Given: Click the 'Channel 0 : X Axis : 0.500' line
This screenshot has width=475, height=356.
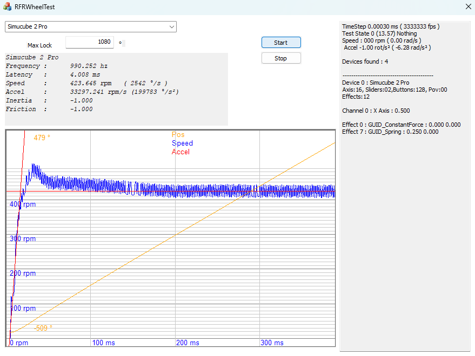Looking at the screenshot, I should click(x=376, y=111).
